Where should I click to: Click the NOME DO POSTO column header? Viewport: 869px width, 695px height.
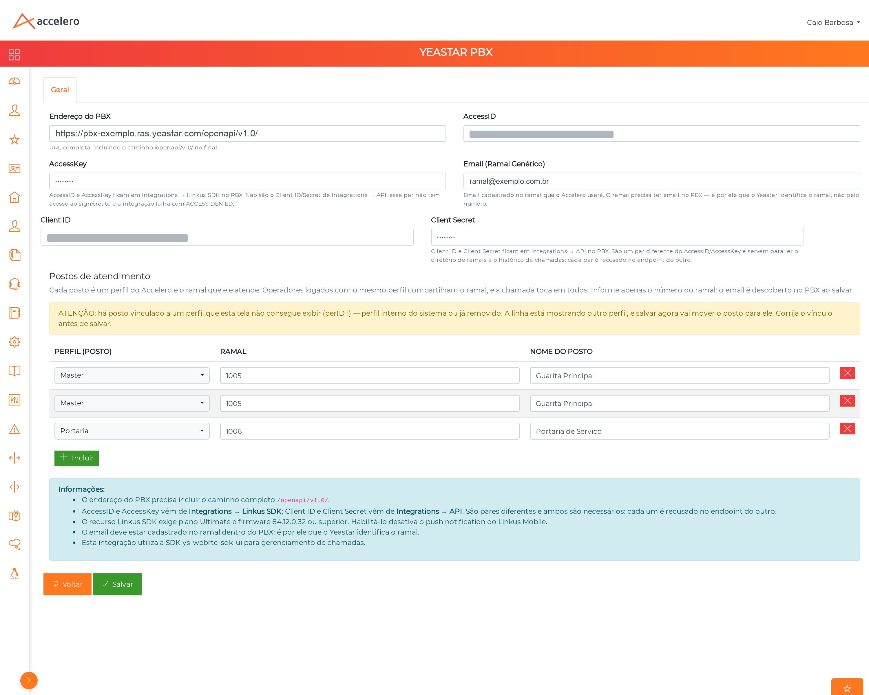point(561,351)
